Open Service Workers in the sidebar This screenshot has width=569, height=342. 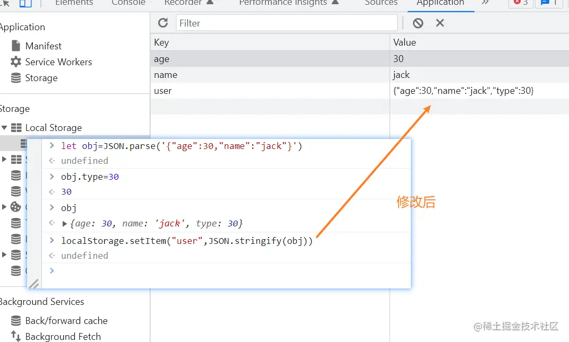58,62
